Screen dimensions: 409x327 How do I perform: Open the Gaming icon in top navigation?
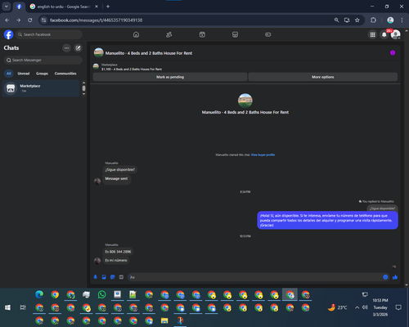[x=268, y=34]
